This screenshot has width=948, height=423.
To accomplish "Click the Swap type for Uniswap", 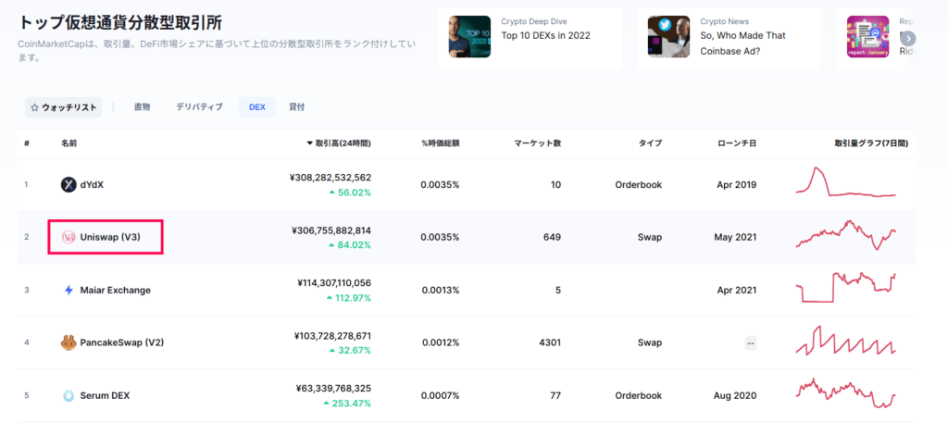I will click(x=649, y=238).
